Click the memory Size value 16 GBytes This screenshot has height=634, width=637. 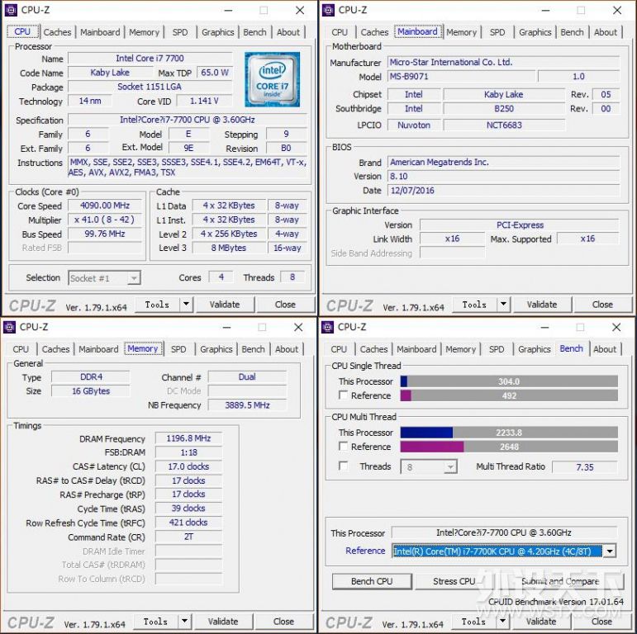click(x=91, y=390)
